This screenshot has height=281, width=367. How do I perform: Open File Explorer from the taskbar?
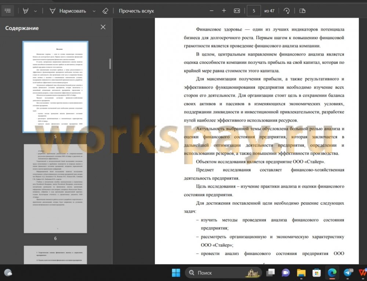301,273
